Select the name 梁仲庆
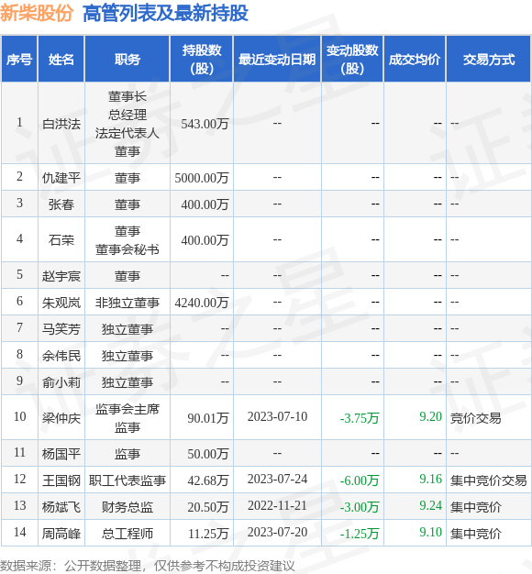The image size is (532, 574). coord(61,418)
